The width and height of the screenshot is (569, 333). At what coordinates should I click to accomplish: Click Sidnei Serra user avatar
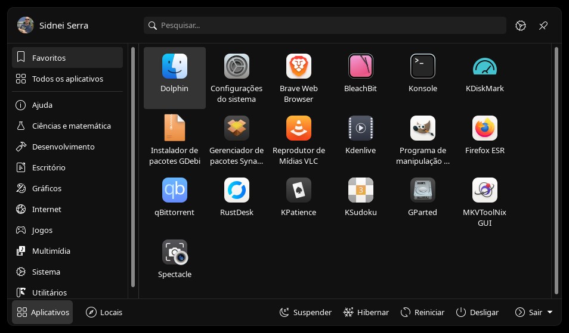tap(26, 26)
